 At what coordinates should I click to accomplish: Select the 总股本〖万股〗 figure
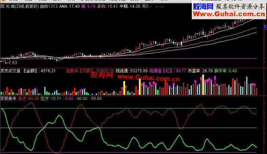point(90,71)
